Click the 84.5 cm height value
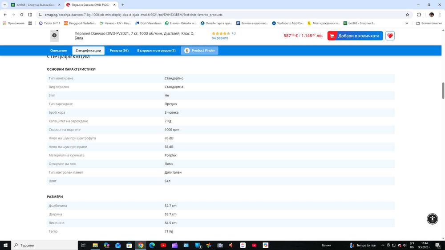The height and width of the screenshot is (250, 445). pyautogui.click(x=170, y=223)
